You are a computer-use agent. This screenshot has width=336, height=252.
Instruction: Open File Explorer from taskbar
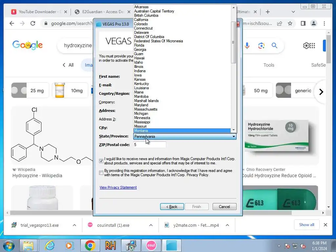[28, 245]
